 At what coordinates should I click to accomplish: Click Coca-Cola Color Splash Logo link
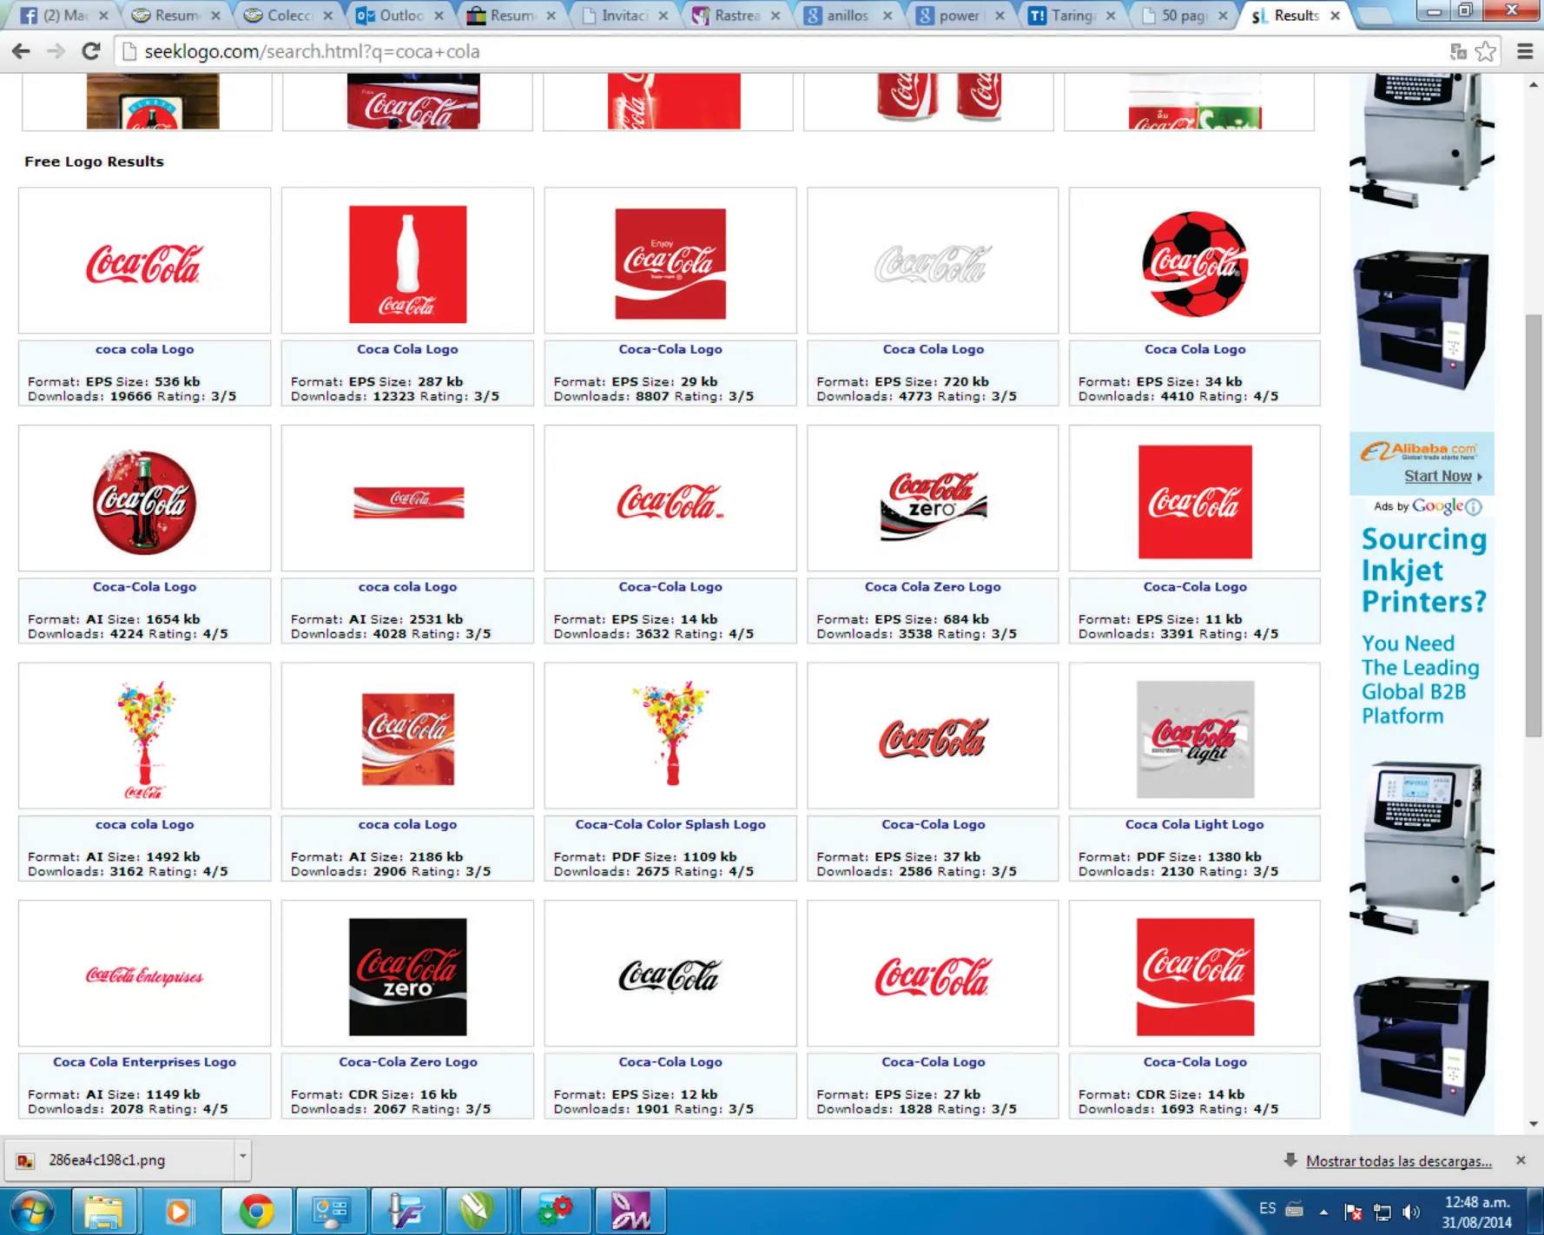(670, 825)
